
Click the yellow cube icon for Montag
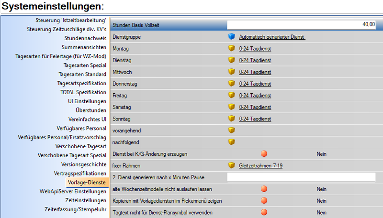(231, 48)
